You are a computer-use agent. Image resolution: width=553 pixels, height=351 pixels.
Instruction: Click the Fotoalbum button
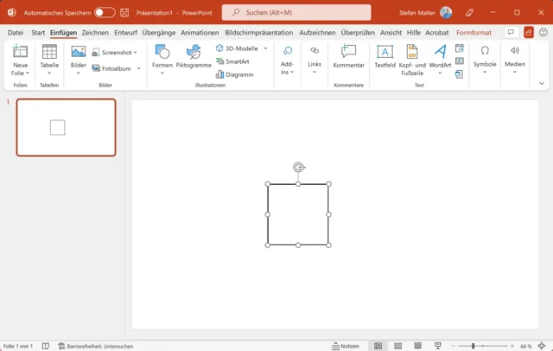click(x=111, y=68)
